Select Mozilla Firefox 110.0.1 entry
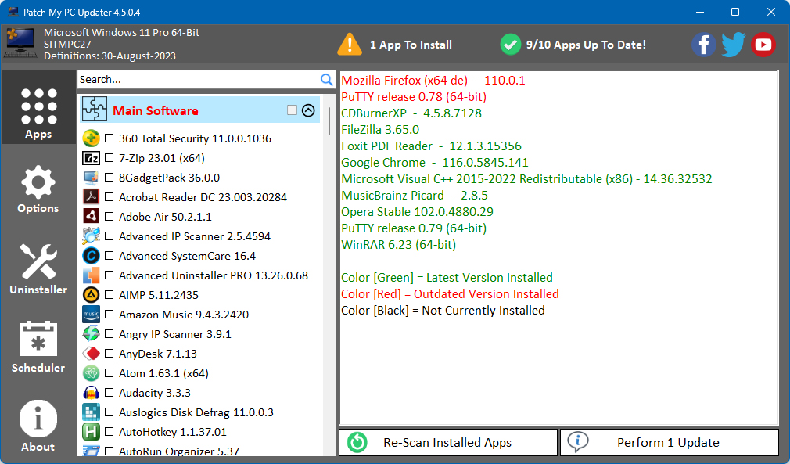This screenshot has height=464, width=790. (433, 80)
